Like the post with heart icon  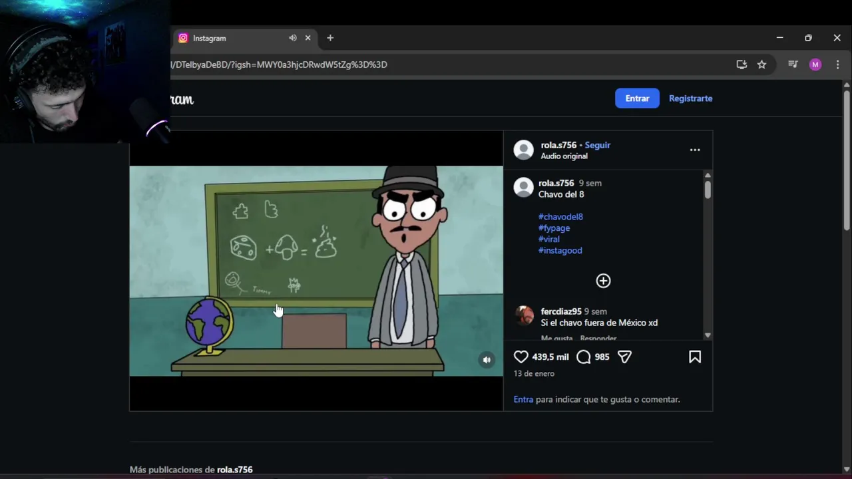point(521,357)
